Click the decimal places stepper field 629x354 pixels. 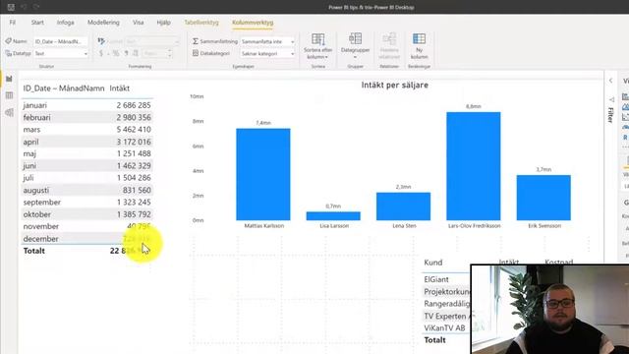point(157,53)
